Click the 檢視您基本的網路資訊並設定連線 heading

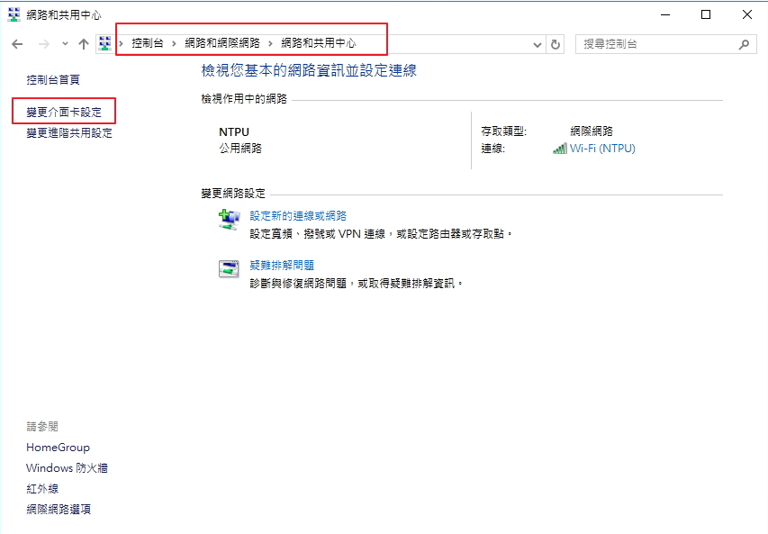pyautogui.click(x=309, y=70)
